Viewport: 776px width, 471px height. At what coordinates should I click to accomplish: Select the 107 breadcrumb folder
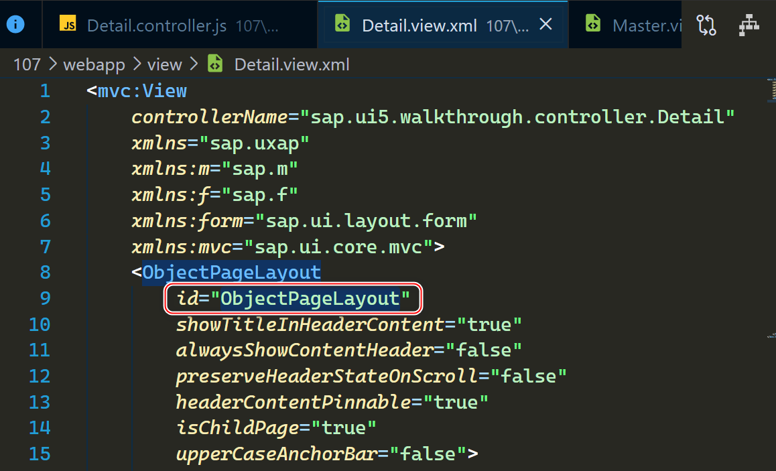(x=27, y=65)
